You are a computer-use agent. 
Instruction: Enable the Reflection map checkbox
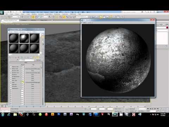(11, 85)
